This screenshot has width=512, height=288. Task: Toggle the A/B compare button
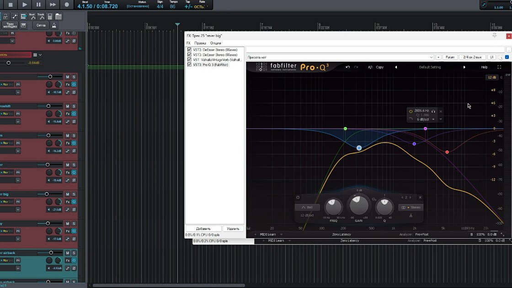(370, 67)
